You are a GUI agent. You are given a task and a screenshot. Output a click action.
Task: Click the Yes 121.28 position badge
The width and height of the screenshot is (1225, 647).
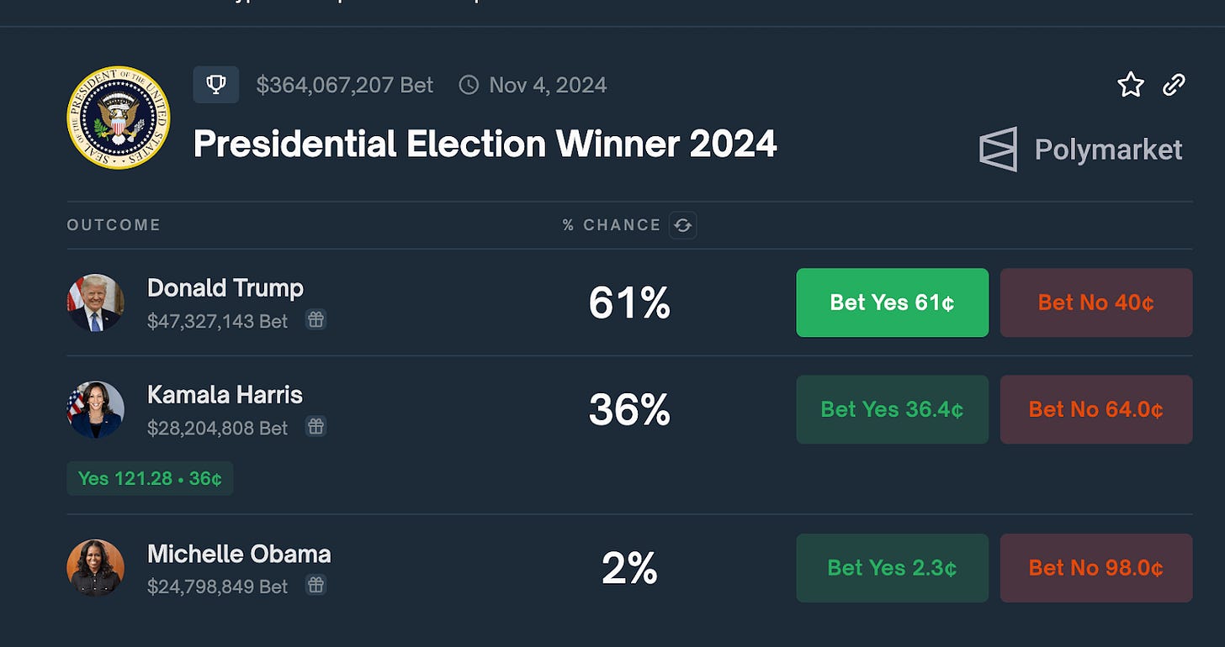(150, 478)
